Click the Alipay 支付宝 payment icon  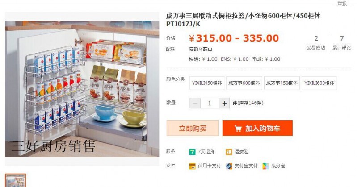229,166
